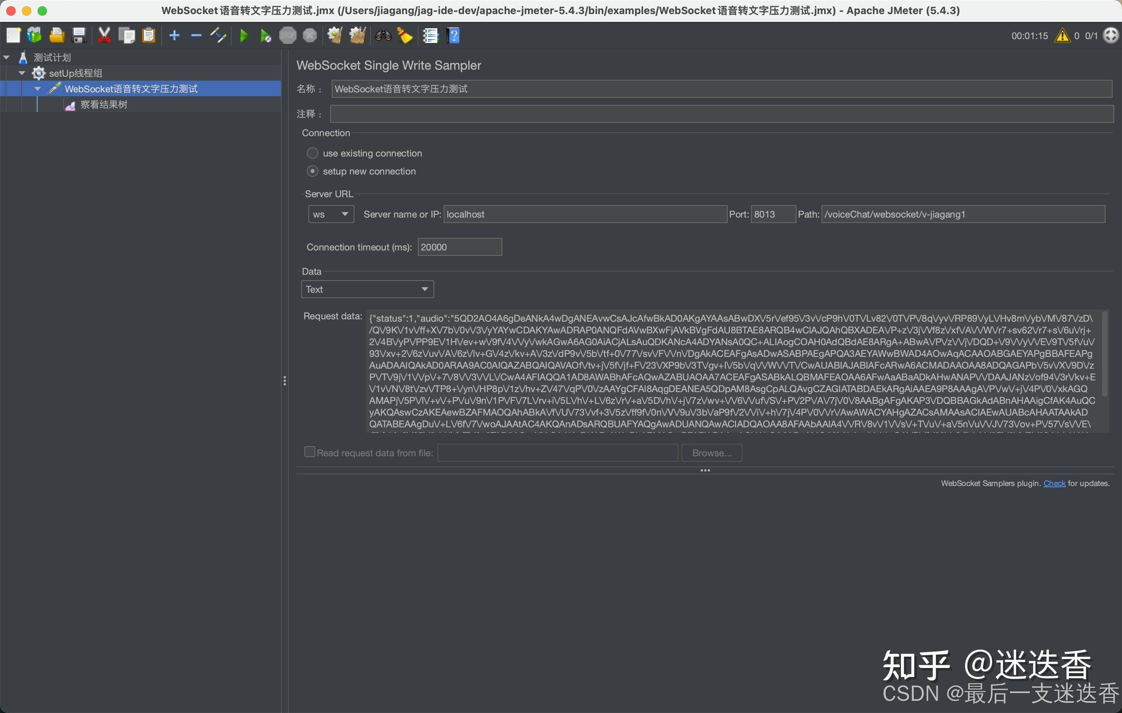Collapse the WebSocket语音转文字压力测试 node

tap(38, 89)
